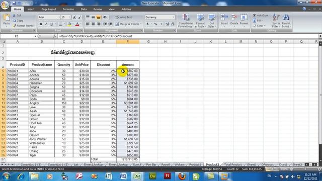Image resolution: width=322 pixels, height=181 pixels.
Task: Click the Decrease Indent icon
Action: (105, 24)
